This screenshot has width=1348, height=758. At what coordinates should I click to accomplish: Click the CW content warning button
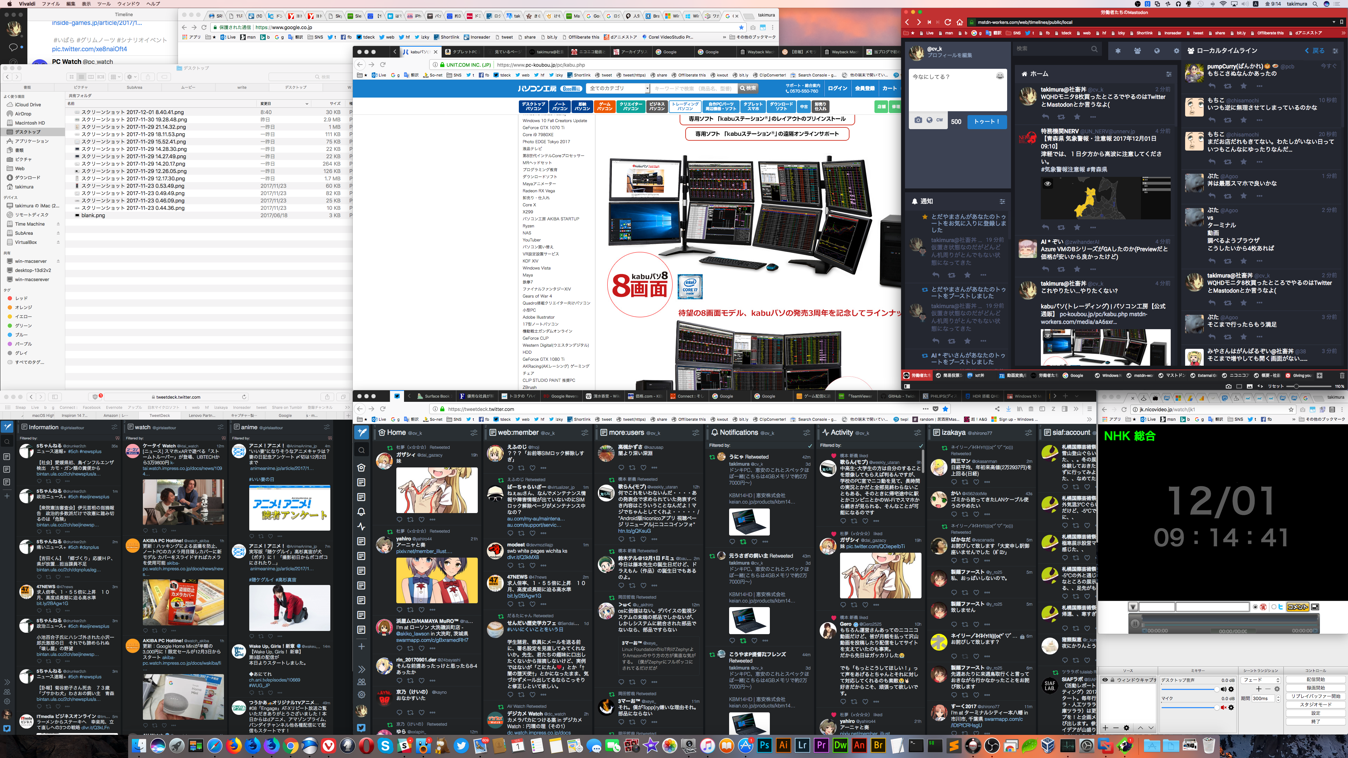(x=939, y=120)
